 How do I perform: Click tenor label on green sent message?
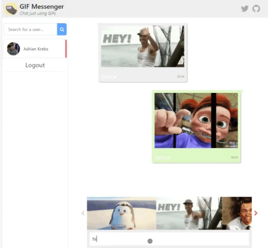point(163,157)
